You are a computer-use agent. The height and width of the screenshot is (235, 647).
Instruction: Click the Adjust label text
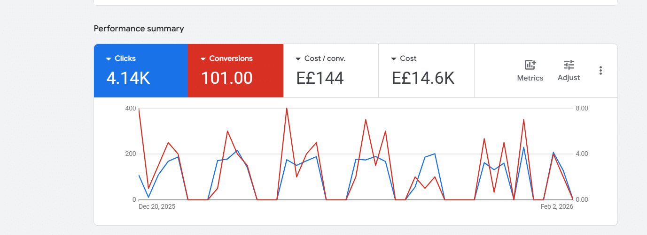tap(569, 78)
